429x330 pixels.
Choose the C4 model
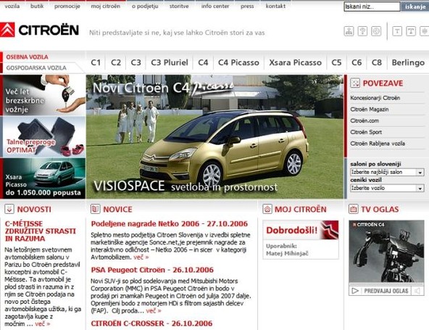(x=203, y=62)
